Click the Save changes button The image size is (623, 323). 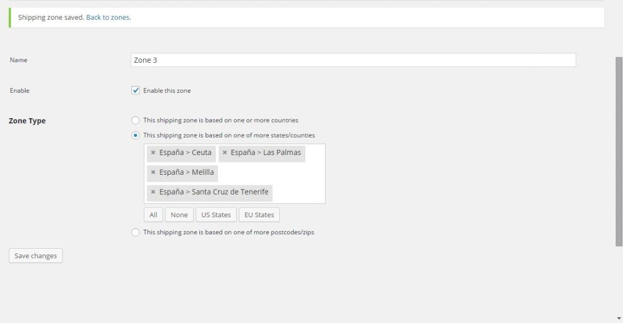[36, 256]
